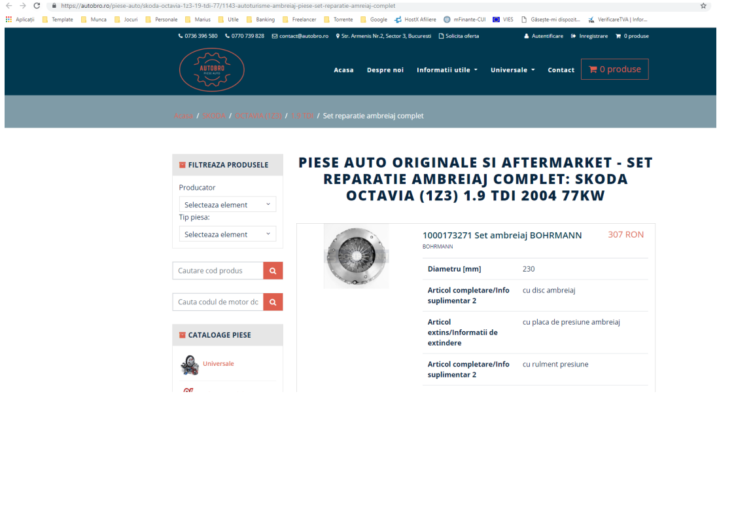This screenshot has height=519, width=734.
Task: Open the 1000173271 Set ambreiaj BOHRMANN title
Action: (x=502, y=235)
